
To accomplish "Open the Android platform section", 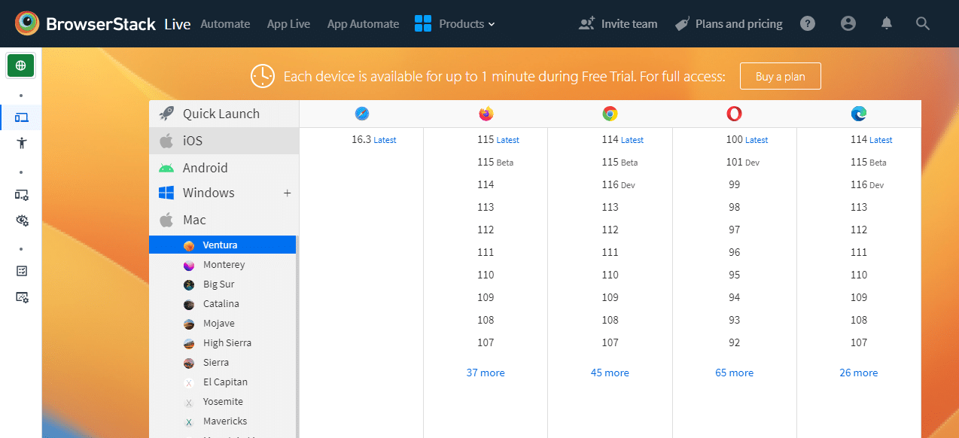I will coord(224,168).
